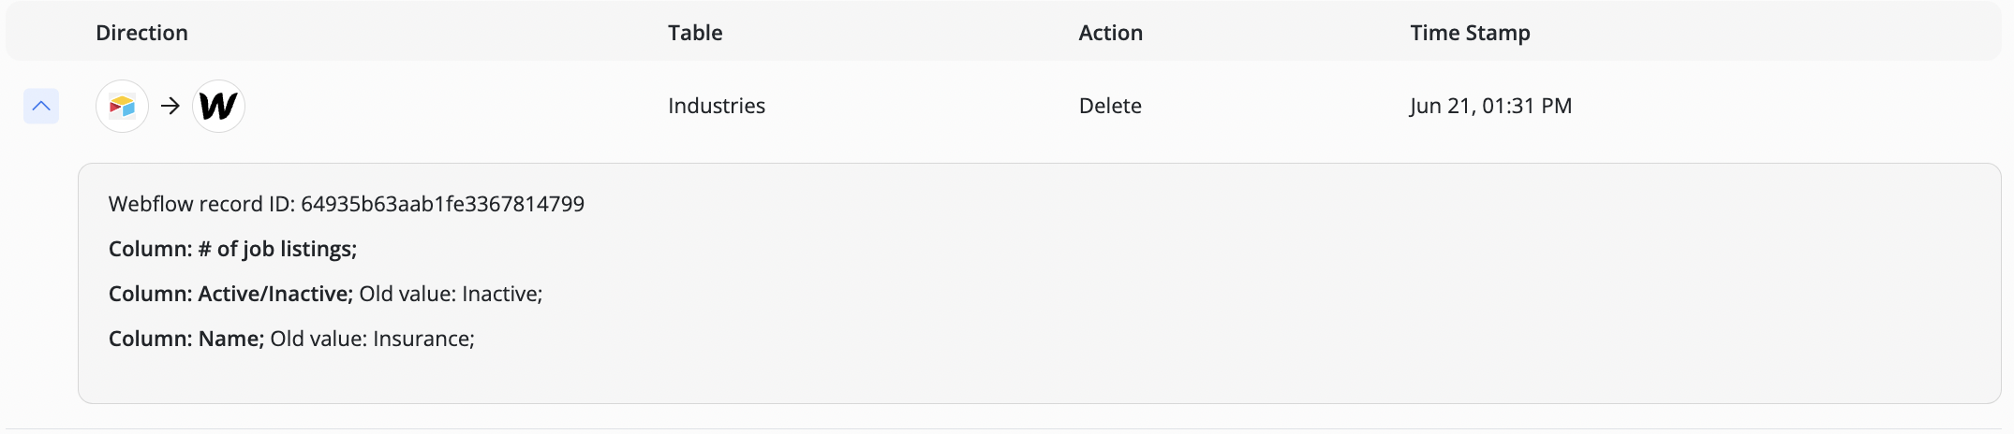Viewport: 2014px width, 434px height.
Task: Sort by Action column header
Action: pos(1110,33)
